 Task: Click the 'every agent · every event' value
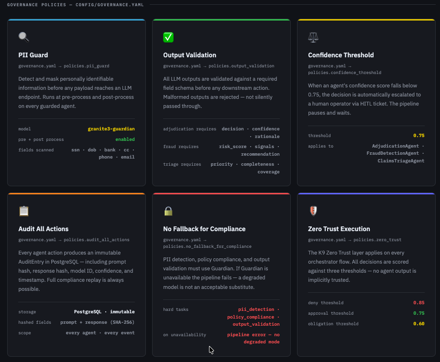point(100,333)
